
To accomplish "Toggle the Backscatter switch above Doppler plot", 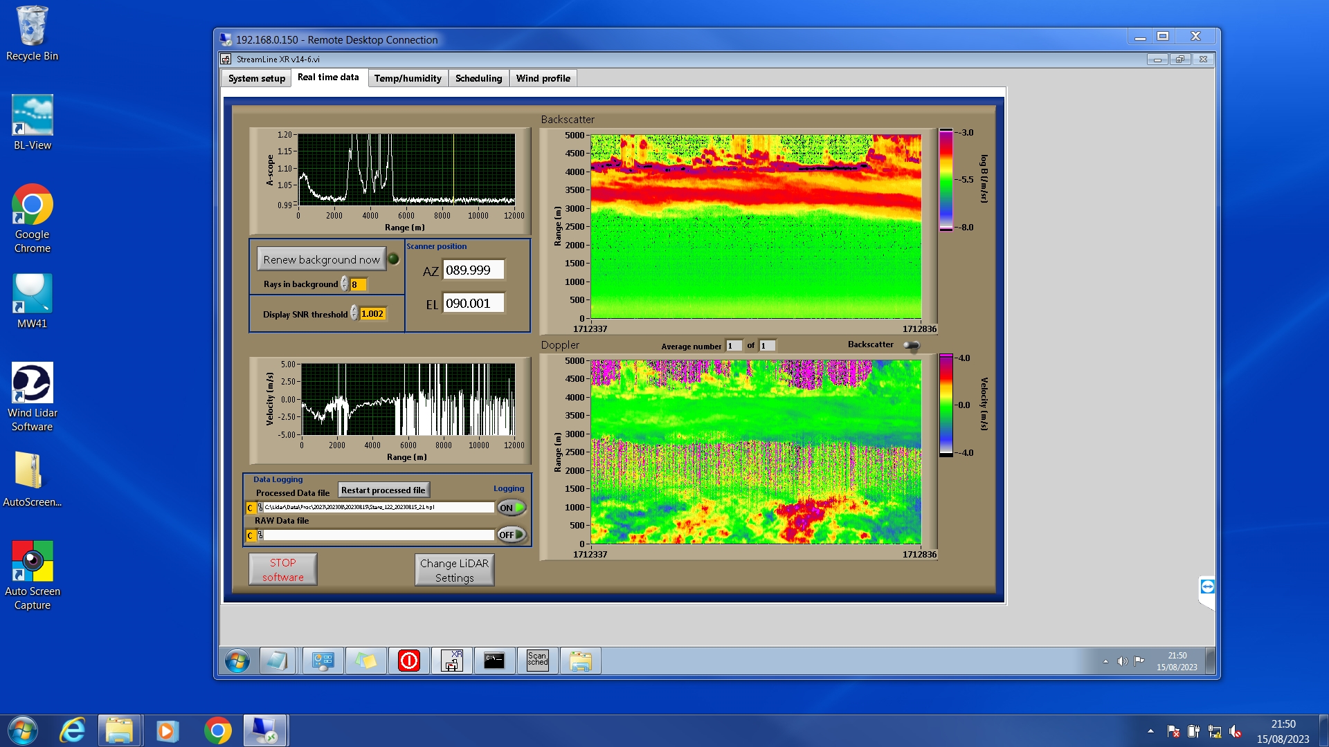I will pos(912,345).
